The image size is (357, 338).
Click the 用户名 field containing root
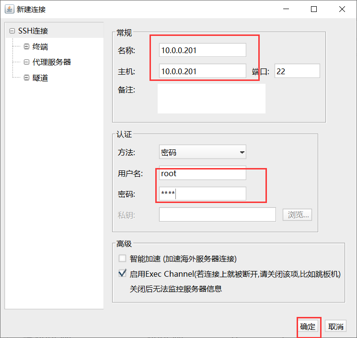[x=202, y=173]
